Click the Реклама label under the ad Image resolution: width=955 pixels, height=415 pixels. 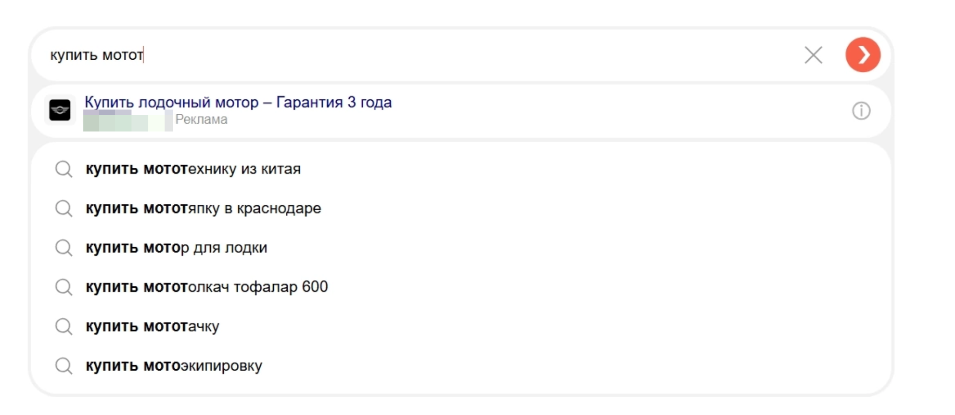(x=201, y=119)
